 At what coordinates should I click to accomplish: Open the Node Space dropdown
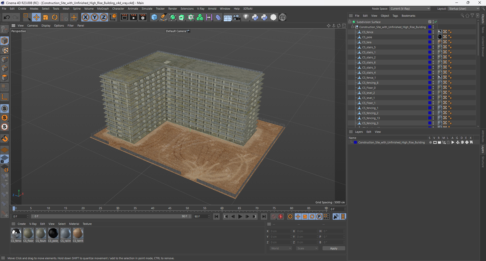click(410, 9)
